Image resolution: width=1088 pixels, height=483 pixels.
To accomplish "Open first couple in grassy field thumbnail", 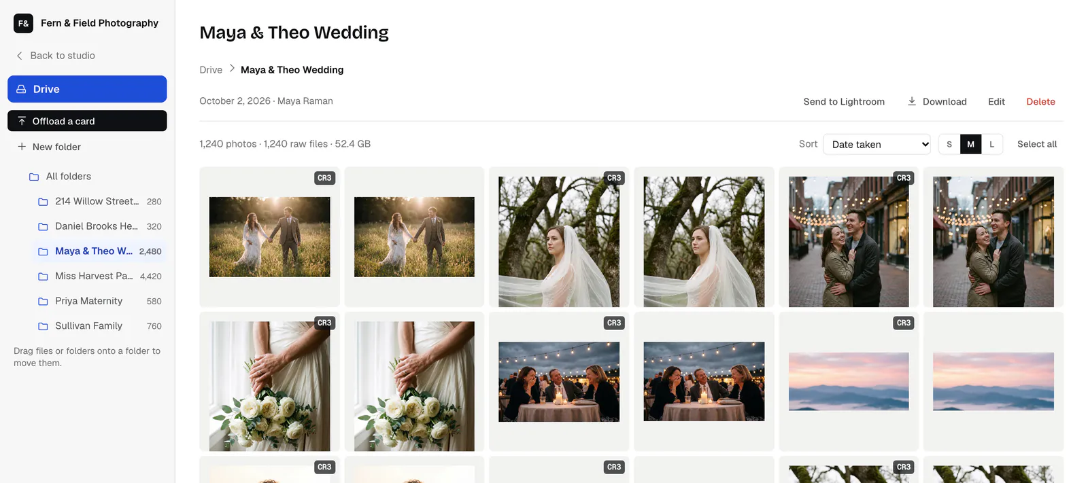I will pyautogui.click(x=269, y=237).
